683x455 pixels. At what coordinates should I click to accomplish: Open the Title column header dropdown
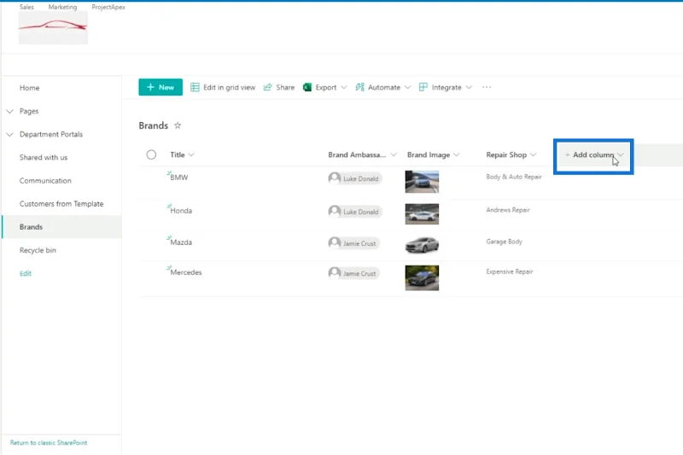click(191, 155)
